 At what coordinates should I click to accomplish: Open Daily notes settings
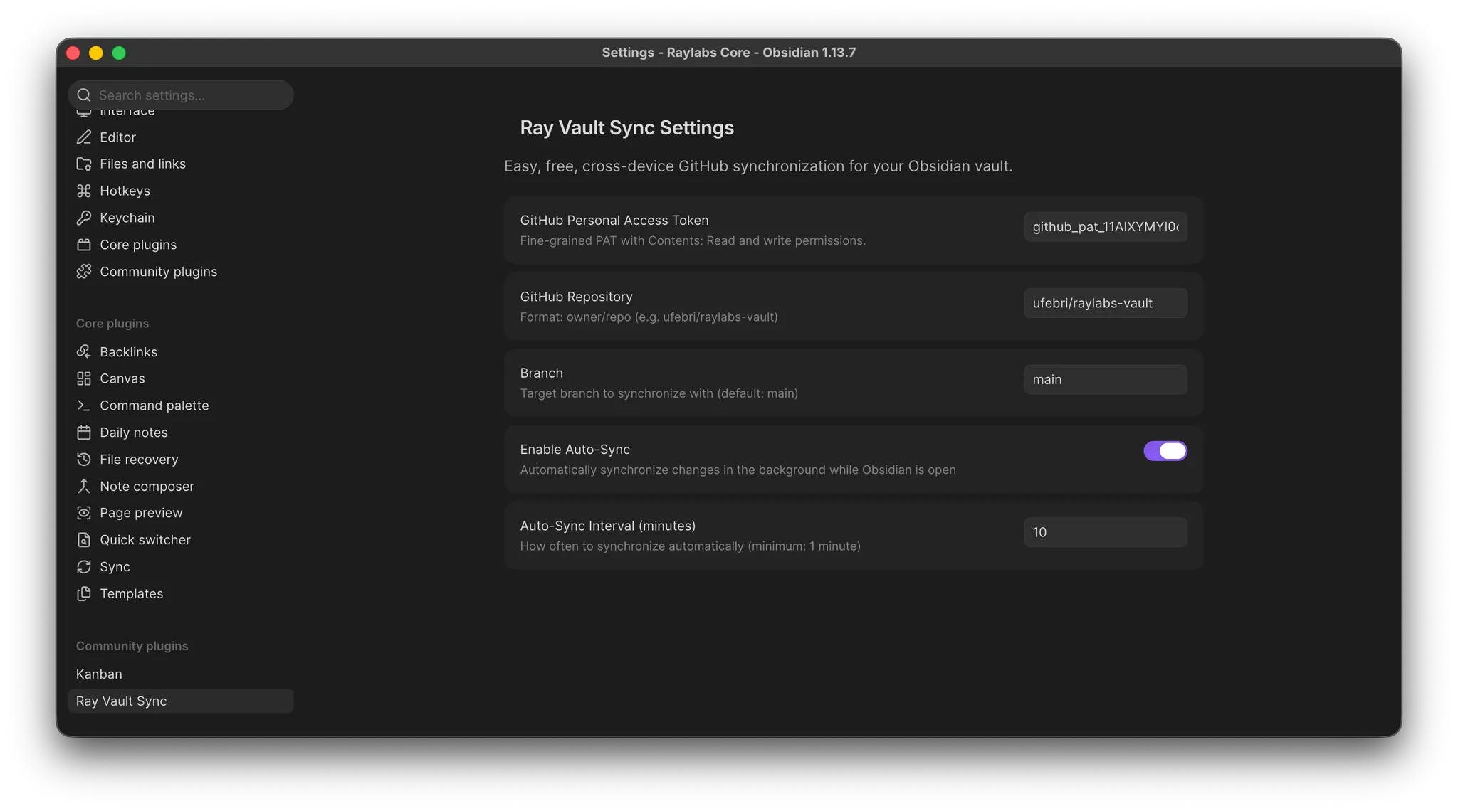[x=181, y=433]
